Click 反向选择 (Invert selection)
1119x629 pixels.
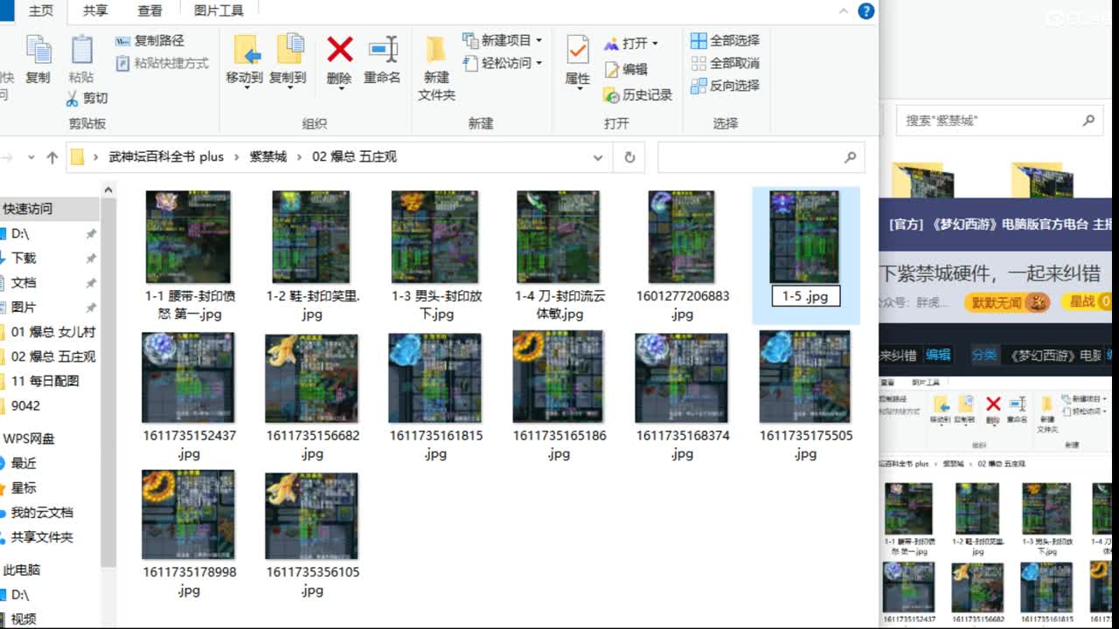click(725, 86)
